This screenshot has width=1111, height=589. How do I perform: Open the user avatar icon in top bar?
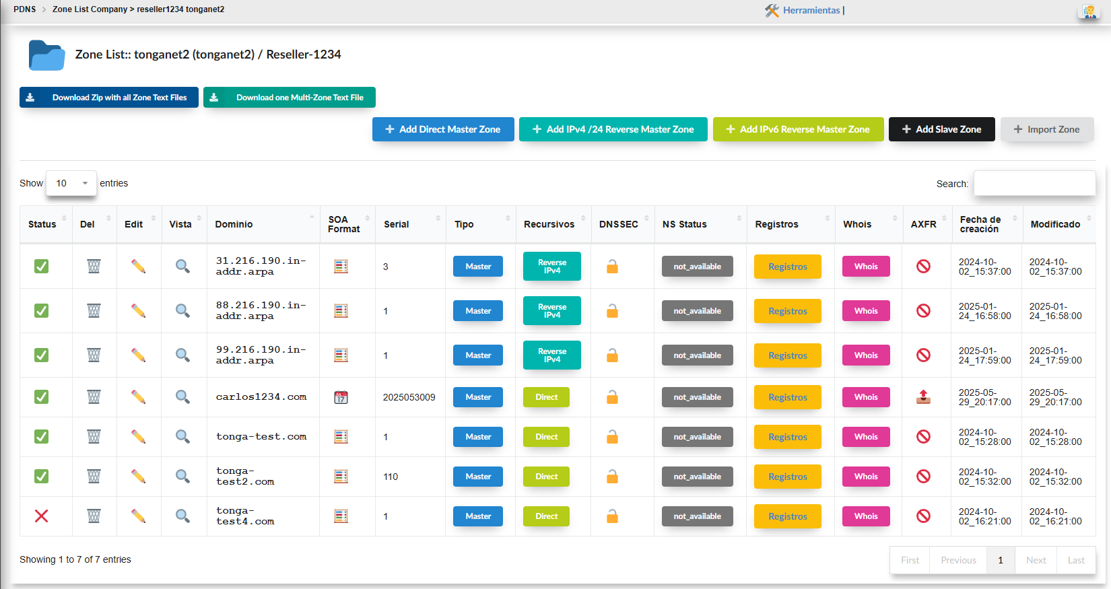click(x=1089, y=11)
